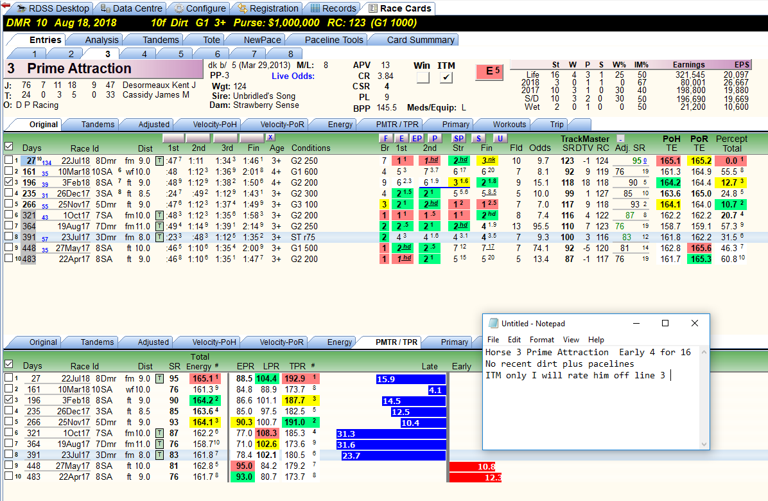Viewport: 768px width, 501px height.
Task: Switch to the Analysis tab
Action: 101,40
